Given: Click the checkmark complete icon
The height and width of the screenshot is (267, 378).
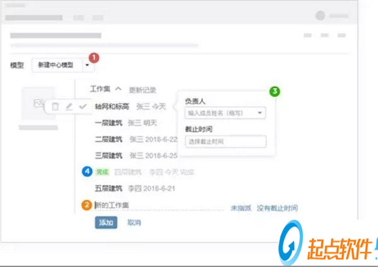Looking at the screenshot, I should [83, 106].
